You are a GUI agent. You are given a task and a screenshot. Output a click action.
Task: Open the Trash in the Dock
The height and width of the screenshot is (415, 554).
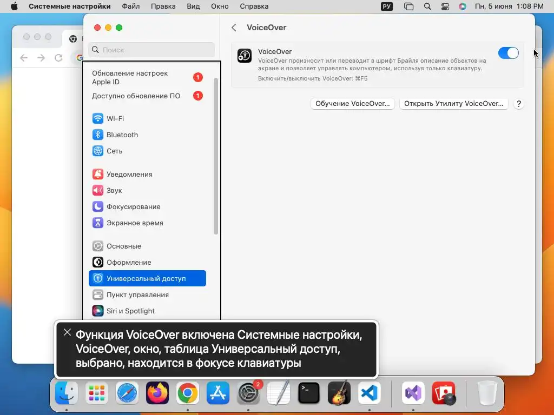[487, 393]
